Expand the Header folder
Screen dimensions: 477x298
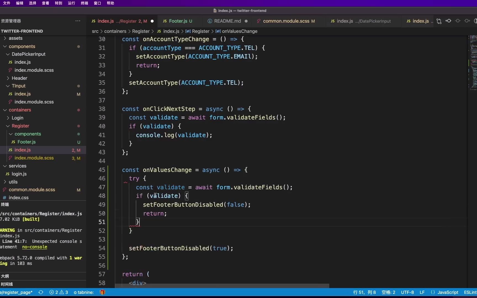[x=43, y=78]
